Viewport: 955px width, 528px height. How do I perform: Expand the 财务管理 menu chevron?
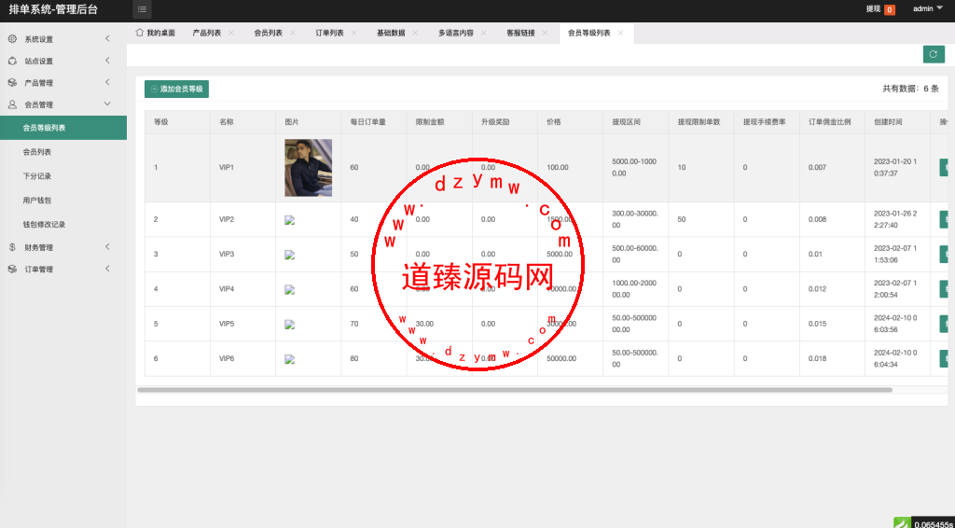coord(108,246)
